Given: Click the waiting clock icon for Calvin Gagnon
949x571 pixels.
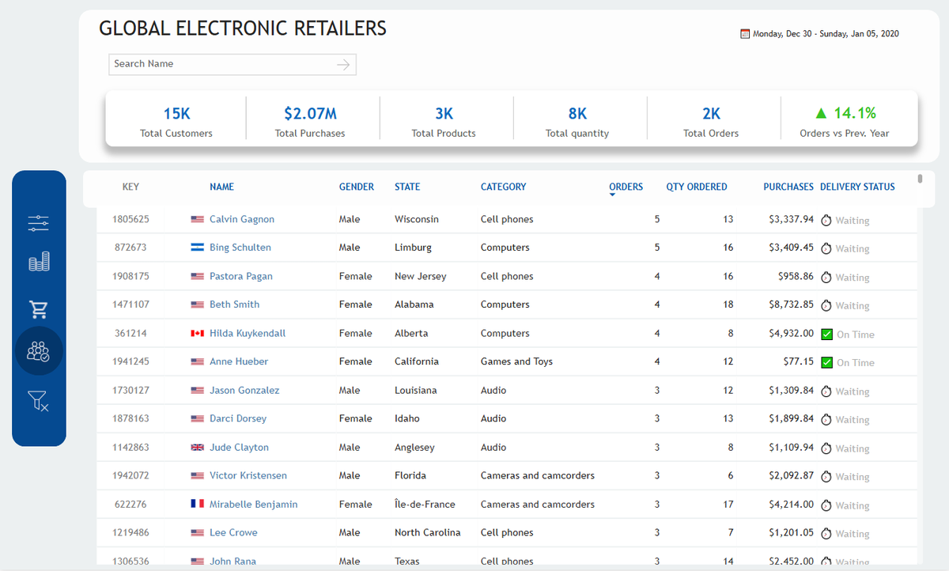Looking at the screenshot, I should [826, 220].
